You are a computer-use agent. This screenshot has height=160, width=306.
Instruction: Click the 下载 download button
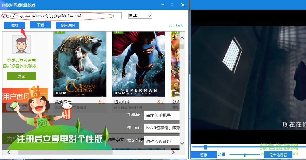pos(40,25)
